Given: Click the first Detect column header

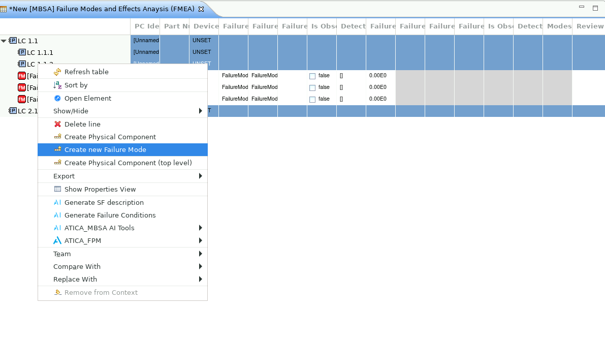Looking at the screenshot, I should 351,26.
